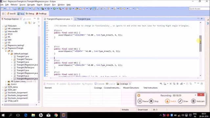The image size is (210, 118).
Task: Open the Window menu
Action: pos(61,5)
